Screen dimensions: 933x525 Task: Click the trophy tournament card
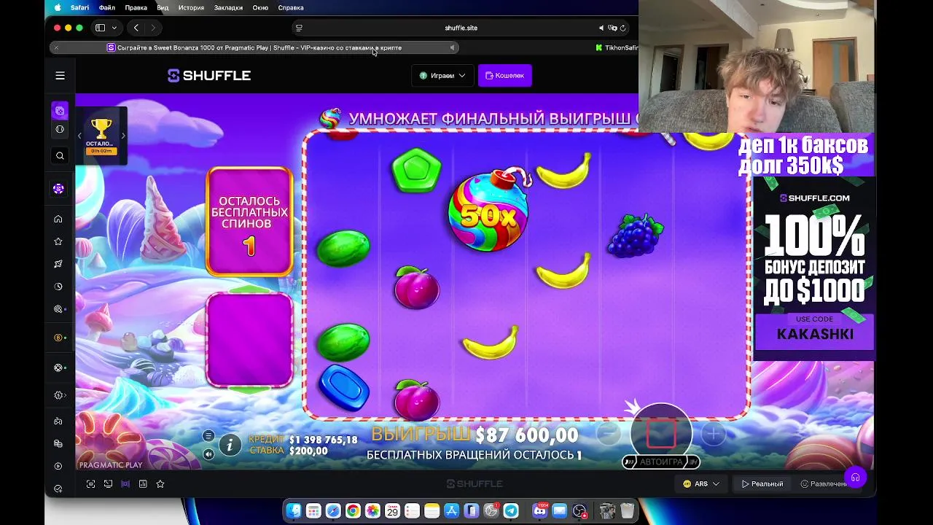click(101, 136)
